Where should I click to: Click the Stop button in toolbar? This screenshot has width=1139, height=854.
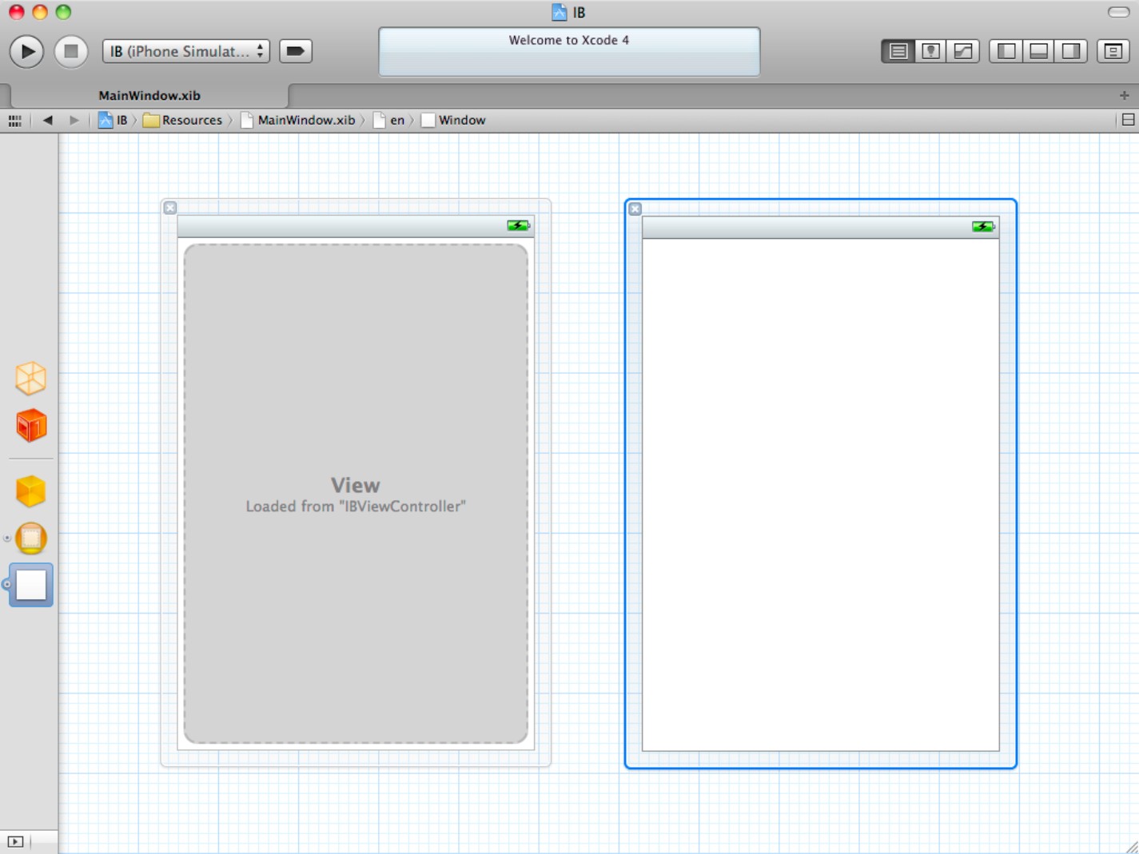point(71,51)
